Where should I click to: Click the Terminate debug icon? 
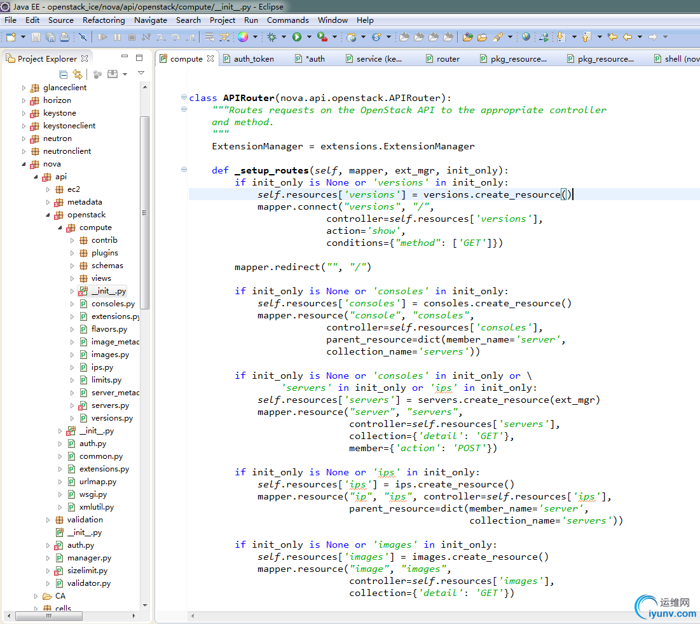pos(132,37)
